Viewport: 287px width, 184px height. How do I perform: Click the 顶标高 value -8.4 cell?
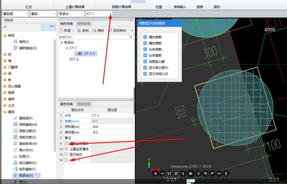pyautogui.click(x=112, y=126)
